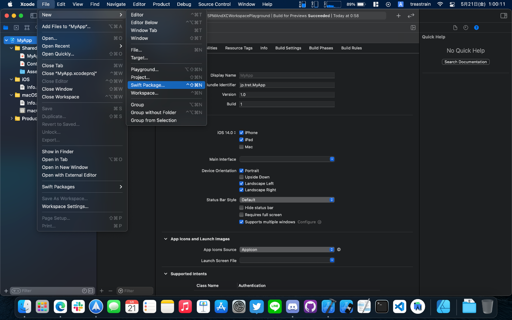Click the toggle navigator sidebar icon
512x320 pixels.
pyautogui.click(x=33, y=16)
